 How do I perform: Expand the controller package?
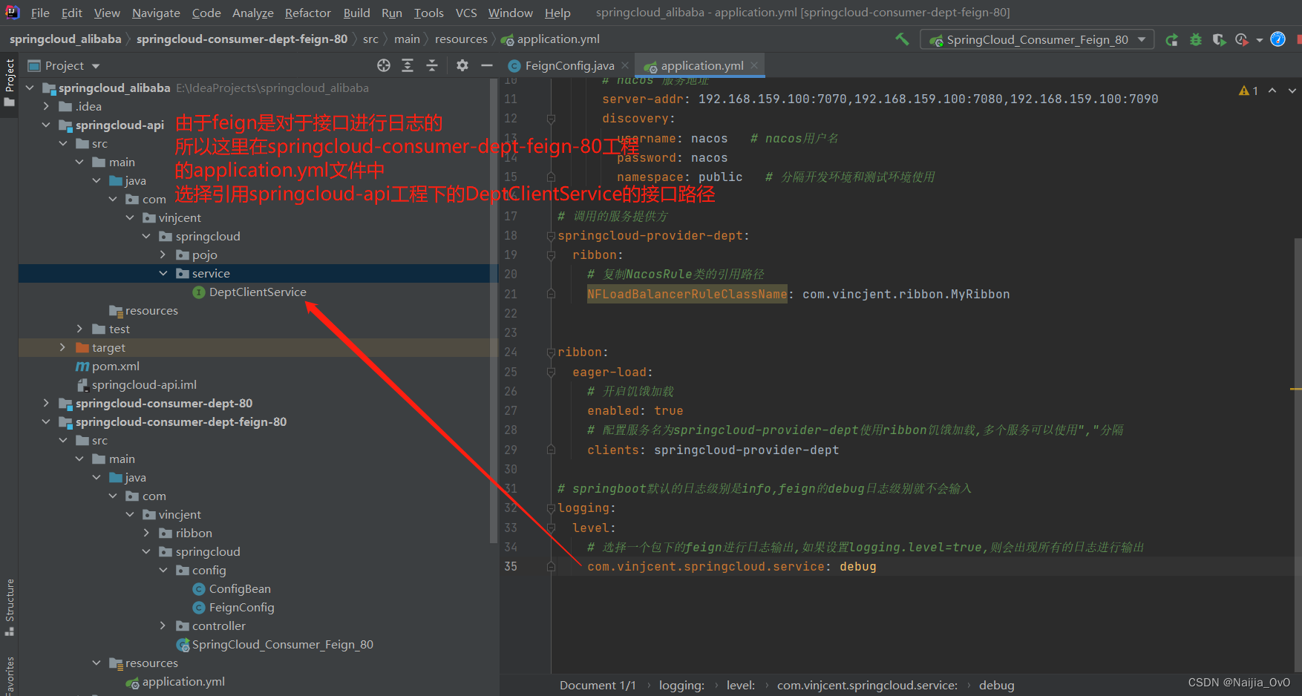(163, 626)
